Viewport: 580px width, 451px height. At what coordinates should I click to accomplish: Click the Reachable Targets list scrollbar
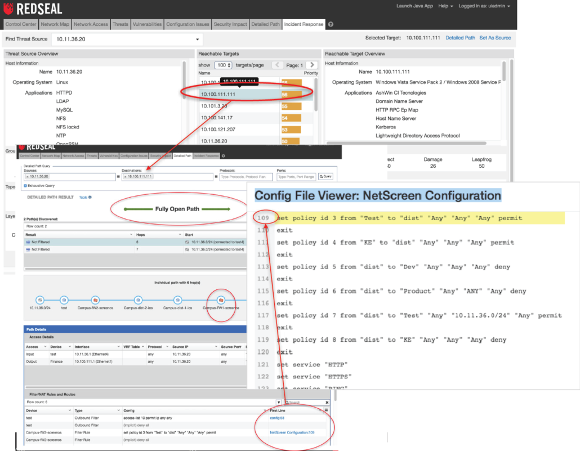(315, 95)
